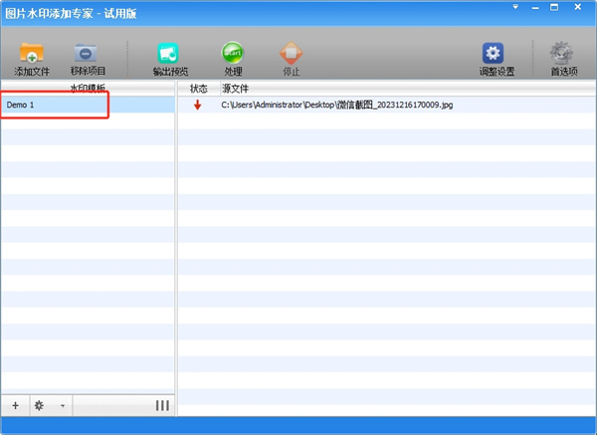Image resolution: width=597 pixels, height=435 pixels.
Task: Expand the dropdown arrow beside the gear icon
Action: point(62,406)
